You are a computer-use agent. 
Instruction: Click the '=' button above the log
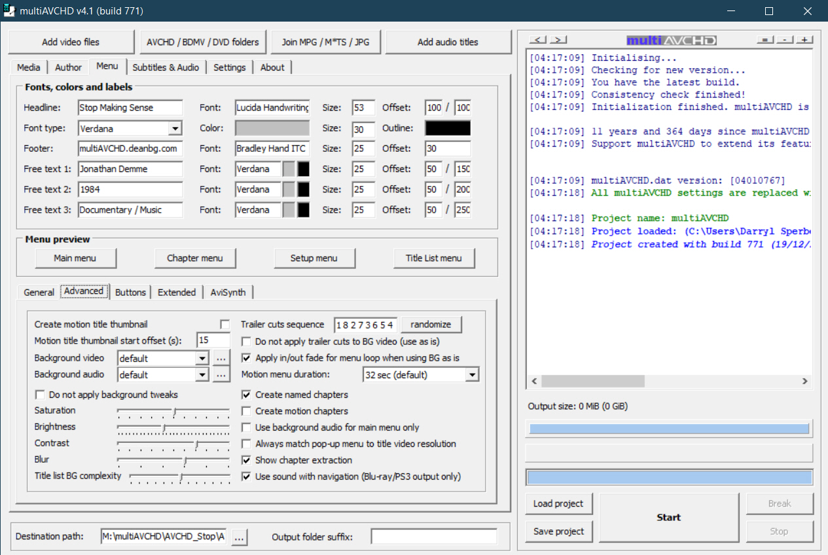tap(765, 40)
